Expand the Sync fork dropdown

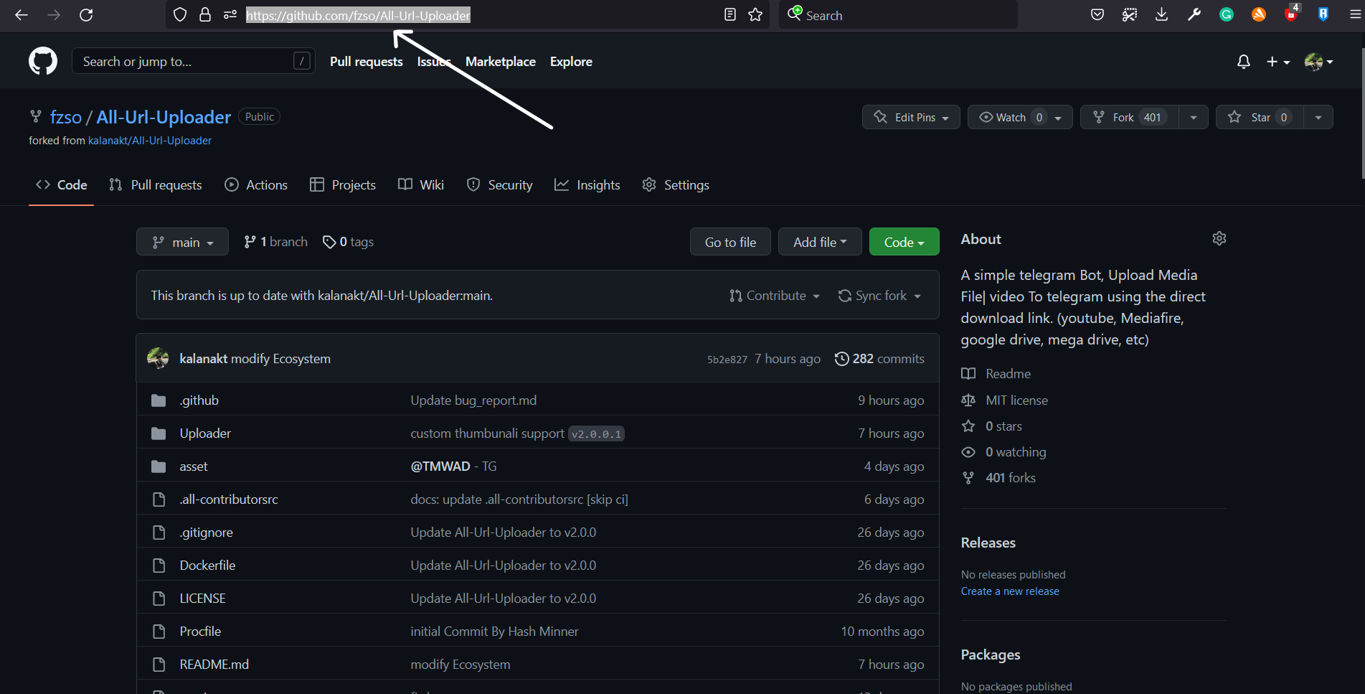tap(879, 296)
